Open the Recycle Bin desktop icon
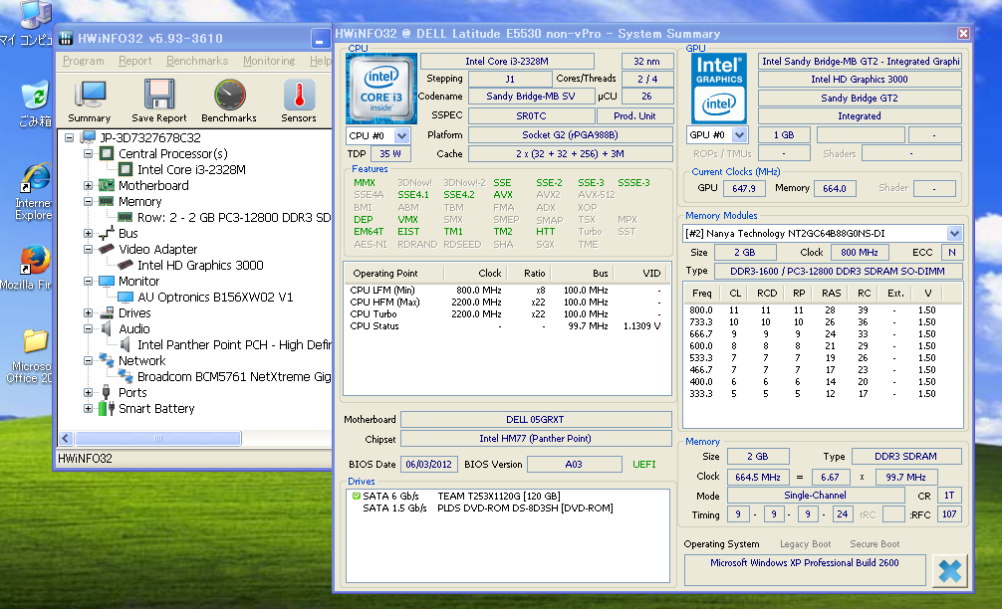This screenshot has width=1002, height=609. click(35, 104)
